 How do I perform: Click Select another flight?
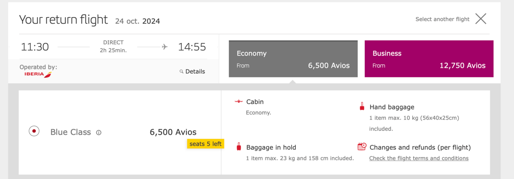(x=442, y=19)
